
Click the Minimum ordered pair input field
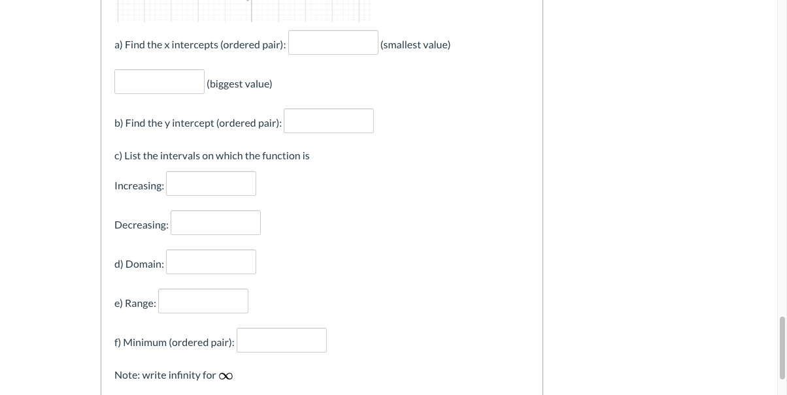click(x=281, y=340)
